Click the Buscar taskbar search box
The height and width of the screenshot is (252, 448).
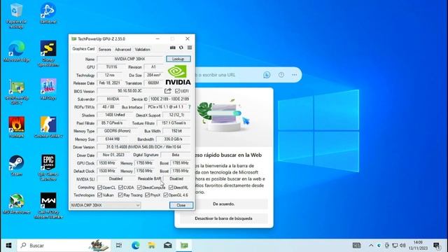coord(64,246)
